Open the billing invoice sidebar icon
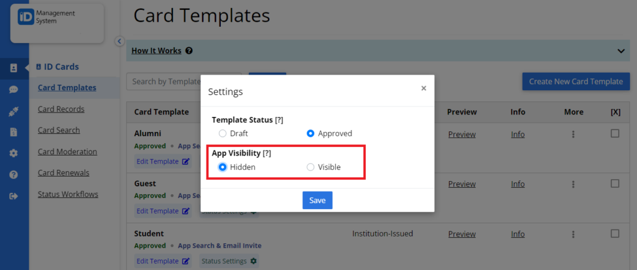637x270 pixels. click(14, 132)
